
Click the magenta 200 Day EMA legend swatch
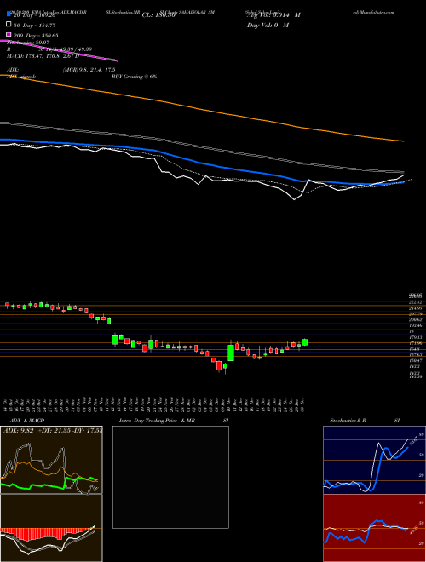coord(9,35)
